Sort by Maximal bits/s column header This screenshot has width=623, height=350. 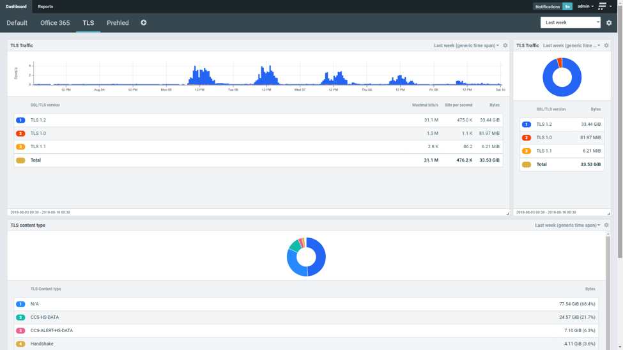coord(425,105)
